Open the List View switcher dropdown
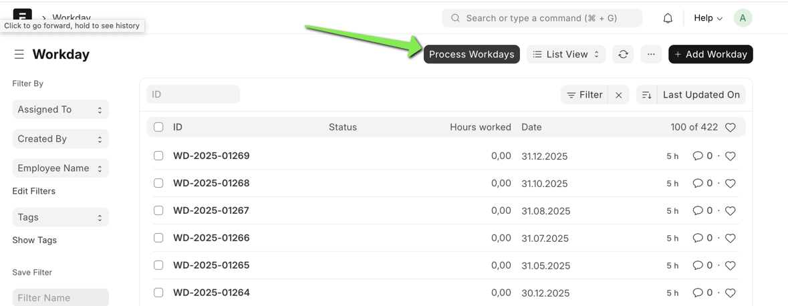Image resolution: width=788 pixels, height=306 pixels. pos(566,54)
